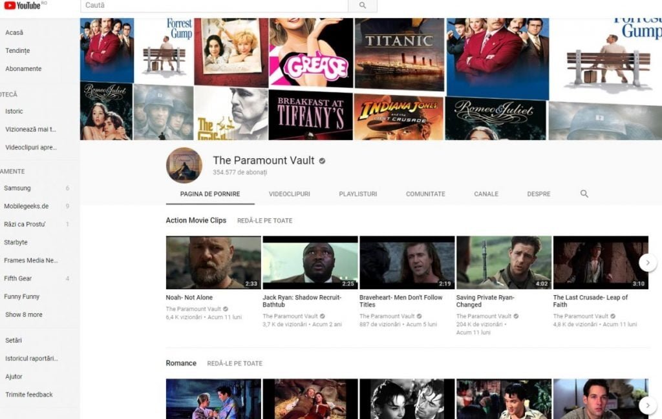Open title Jack Ryan: Shadow Recruit- Bathtub
The image size is (662, 419).
(302, 301)
